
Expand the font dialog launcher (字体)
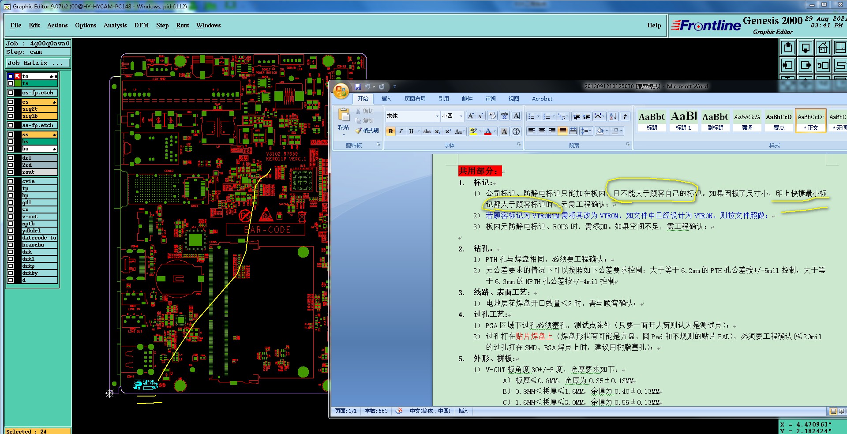(519, 145)
